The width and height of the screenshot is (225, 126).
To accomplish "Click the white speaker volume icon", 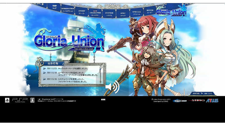I will tap(113, 87).
